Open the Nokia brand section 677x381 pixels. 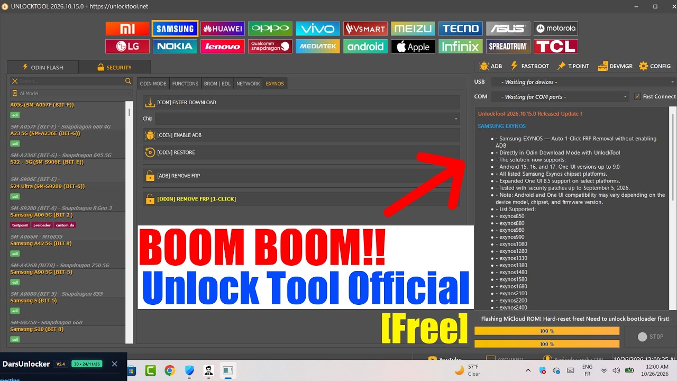click(175, 46)
